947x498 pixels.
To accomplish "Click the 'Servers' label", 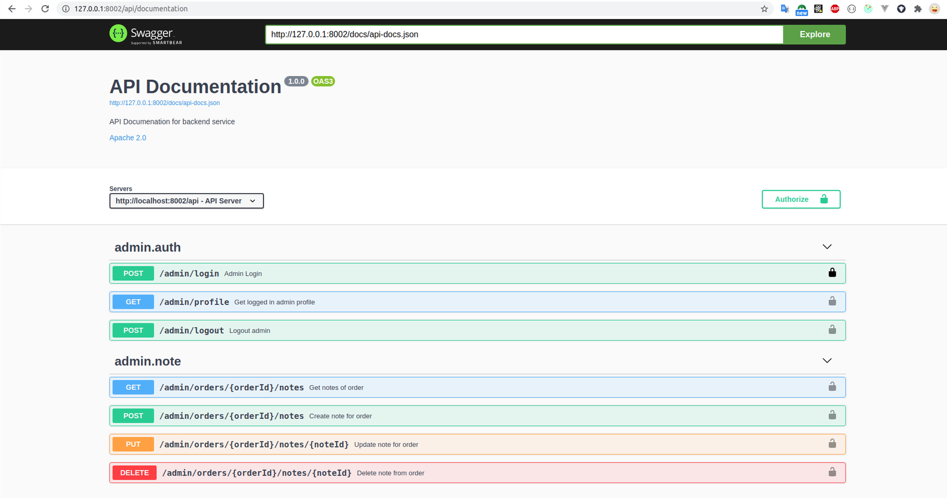I will click(x=121, y=189).
